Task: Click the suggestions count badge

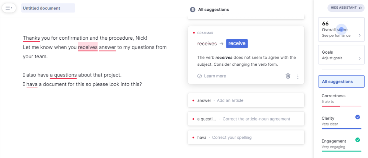Action: point(193,10)
